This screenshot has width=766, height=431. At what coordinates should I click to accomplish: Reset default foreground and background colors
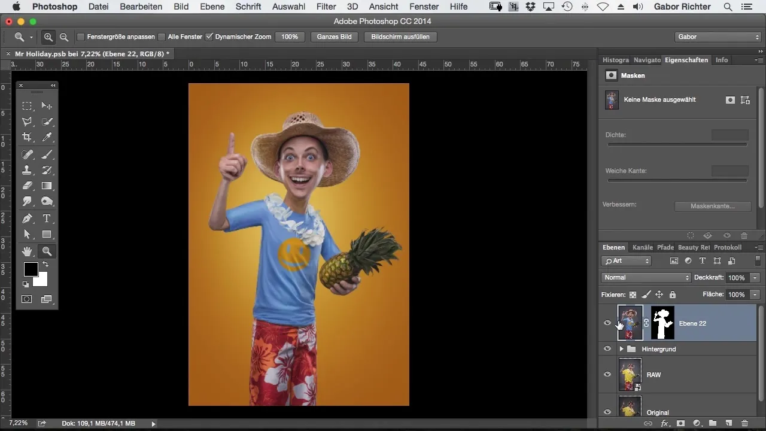25,284
